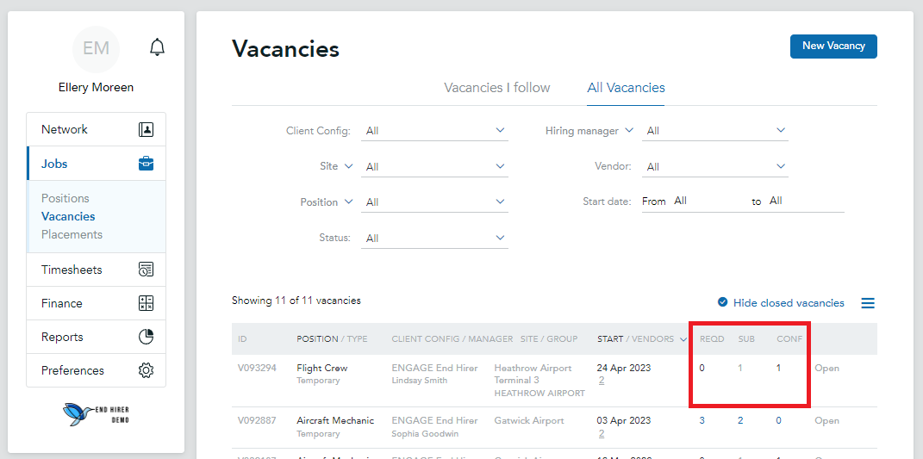Click the Preferences gear icon
This screenshot has height=459, width=923.
pos(146,370)
